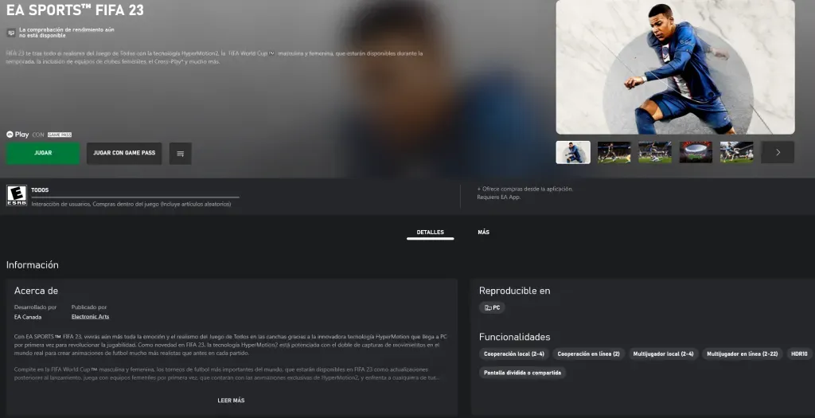Click the ESRB rating badge
The height and width of the screenshot is (418, 815).
(16, 196)
